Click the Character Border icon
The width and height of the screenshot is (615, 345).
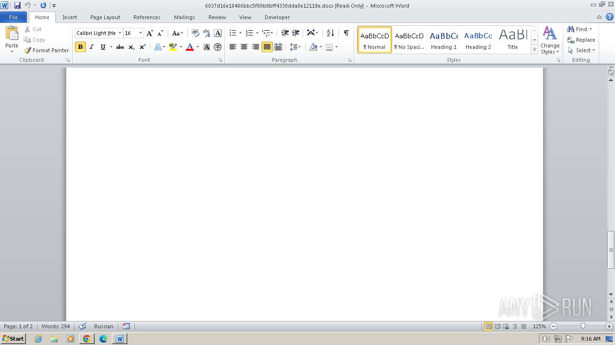pyautogui.click(x=218, y=33)
